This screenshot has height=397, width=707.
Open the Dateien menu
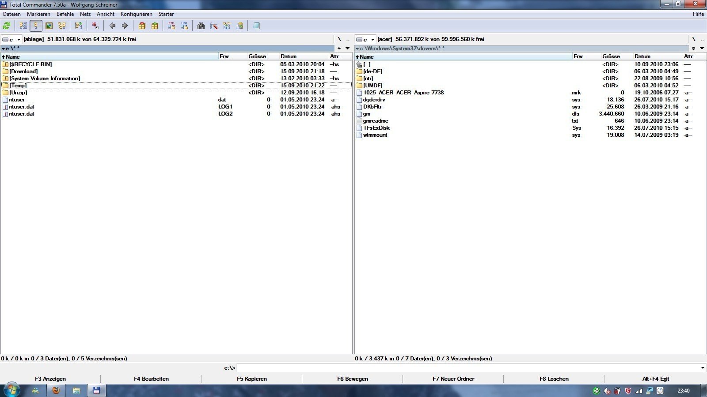coord(12,14)
